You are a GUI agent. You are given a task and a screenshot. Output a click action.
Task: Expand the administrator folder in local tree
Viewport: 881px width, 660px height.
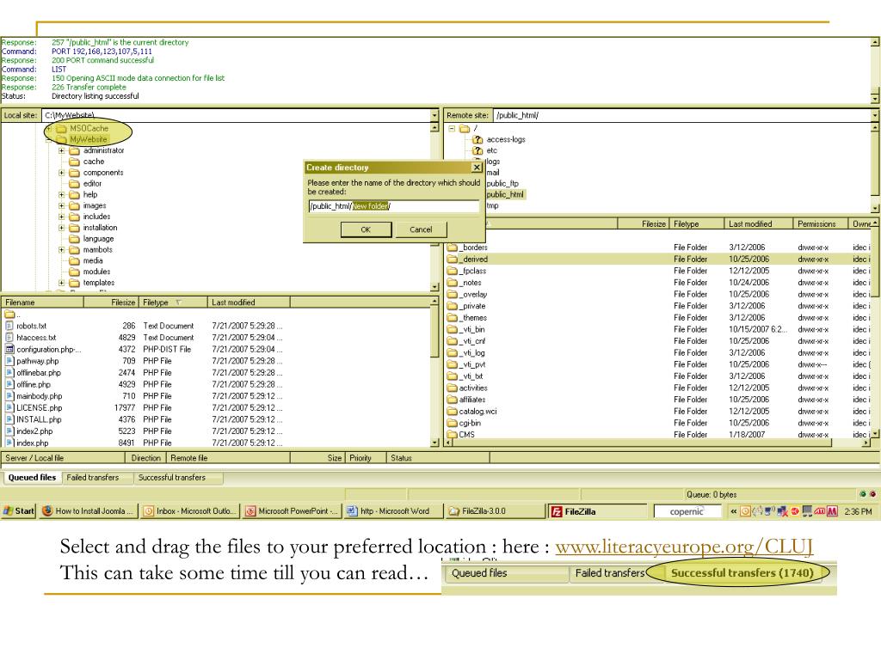62,150
